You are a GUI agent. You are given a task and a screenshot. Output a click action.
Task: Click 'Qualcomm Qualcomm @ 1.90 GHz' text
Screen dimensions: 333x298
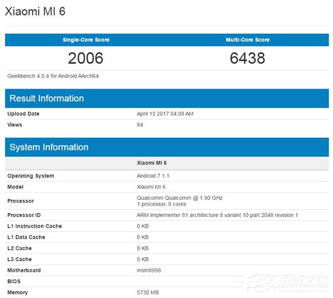tap(180, 198)
